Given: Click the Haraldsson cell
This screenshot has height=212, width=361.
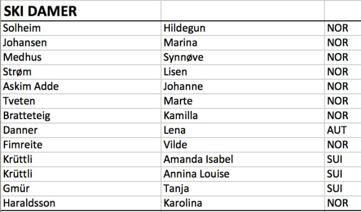Looking at the screenshot, I should 81,203.
